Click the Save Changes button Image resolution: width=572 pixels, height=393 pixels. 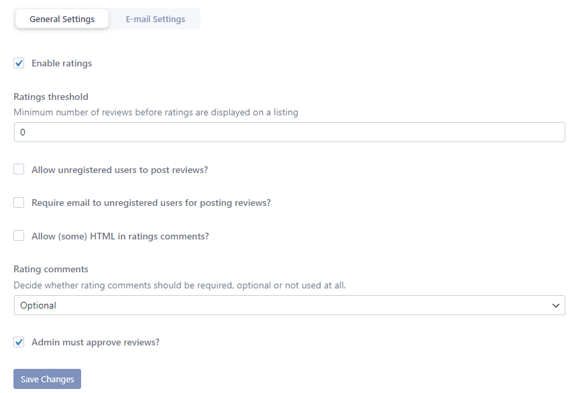click(x=48, y=379)
